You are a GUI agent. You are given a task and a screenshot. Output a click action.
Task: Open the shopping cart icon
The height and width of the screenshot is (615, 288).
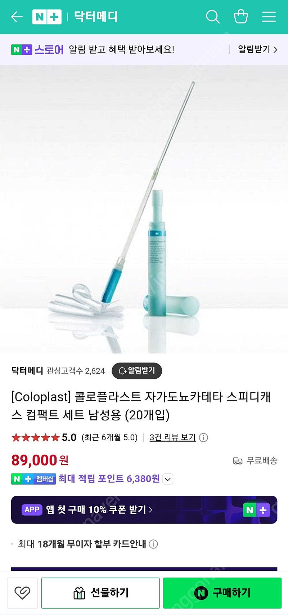point(241,17)
